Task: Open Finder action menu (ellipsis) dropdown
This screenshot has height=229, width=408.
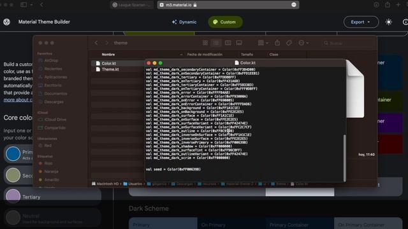Action: [303, 43]
